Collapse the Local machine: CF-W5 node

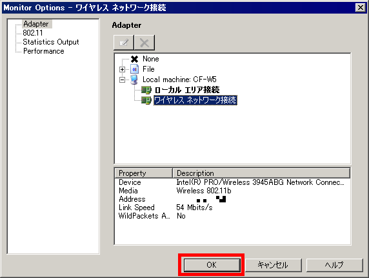tap(122, 80)
